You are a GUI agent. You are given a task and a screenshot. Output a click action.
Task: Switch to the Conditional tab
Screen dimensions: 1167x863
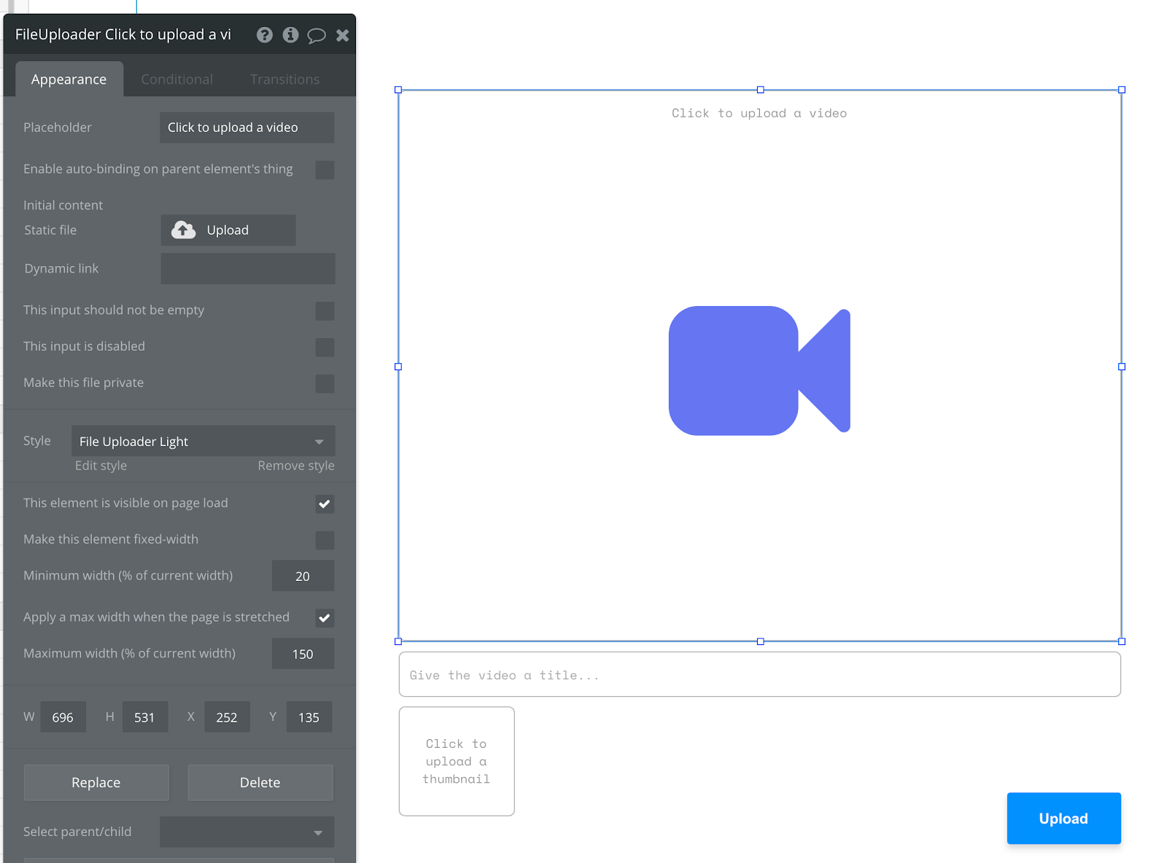pos(177,79)
